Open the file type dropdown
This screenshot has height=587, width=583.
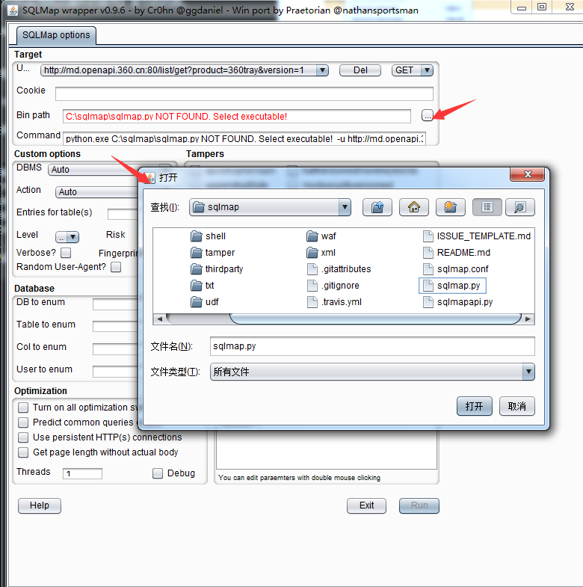[528, 372]
